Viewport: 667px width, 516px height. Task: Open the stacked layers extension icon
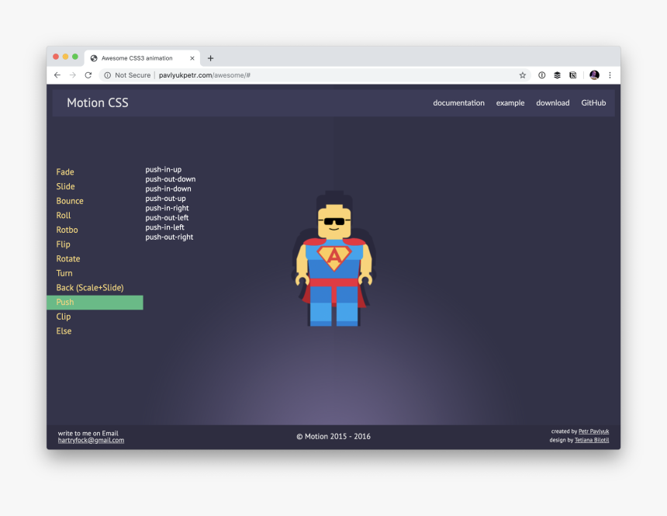click(557, 75)
